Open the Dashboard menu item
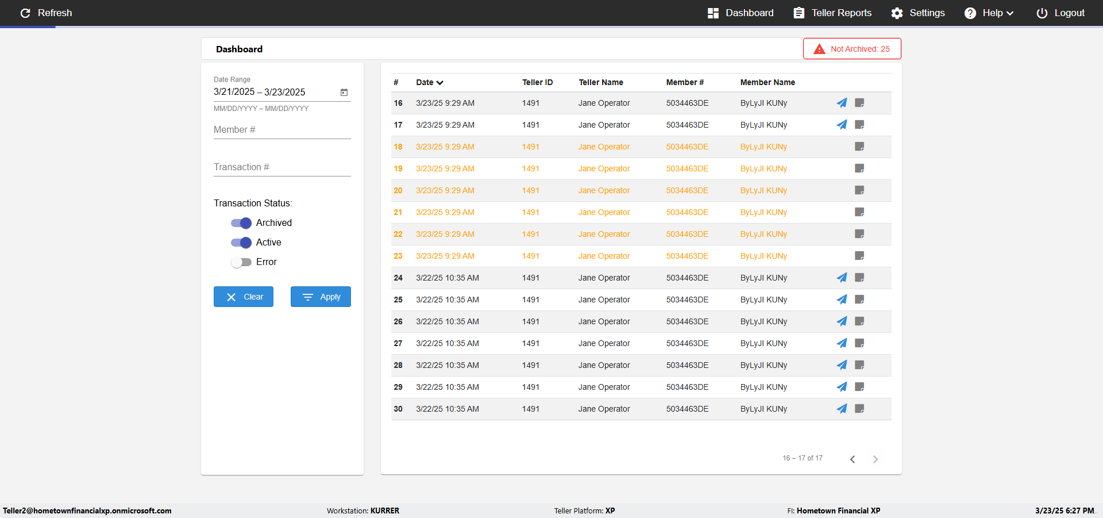Screen dimensions: 1103x518 741,13
